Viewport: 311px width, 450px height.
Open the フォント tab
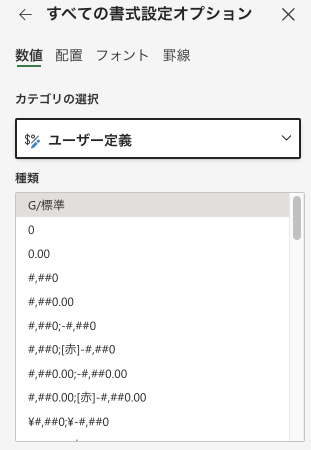click(x=122, y=55)
